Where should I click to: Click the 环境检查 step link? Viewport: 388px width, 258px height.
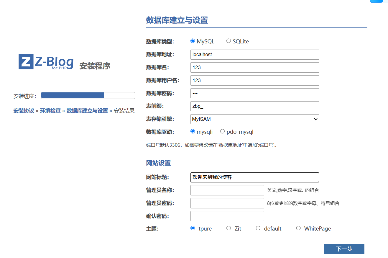(50, 111)
